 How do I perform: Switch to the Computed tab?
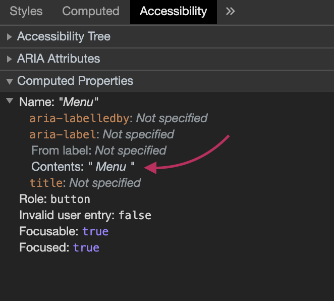(91, 11)
